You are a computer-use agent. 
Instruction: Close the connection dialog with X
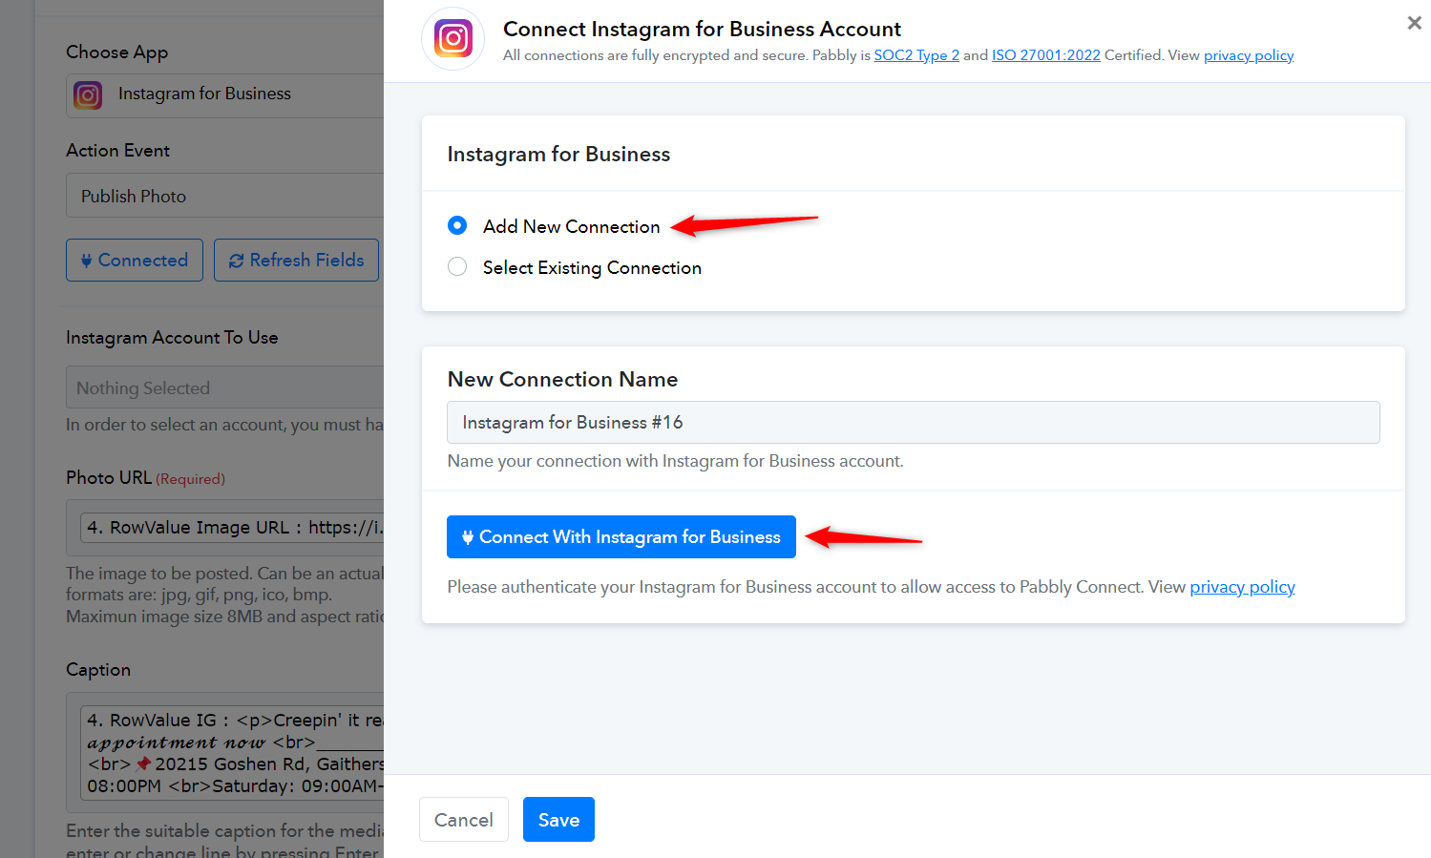[x=1414, y=23]
